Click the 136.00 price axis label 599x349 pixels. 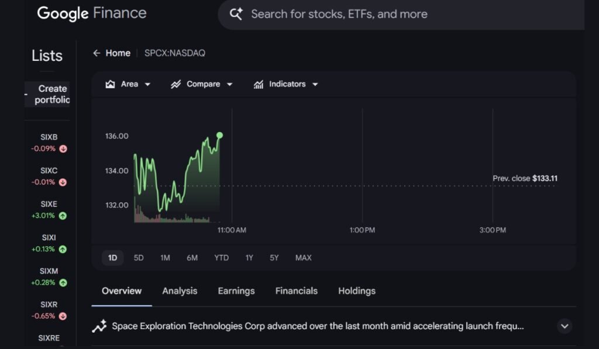(x=117, y=136)
